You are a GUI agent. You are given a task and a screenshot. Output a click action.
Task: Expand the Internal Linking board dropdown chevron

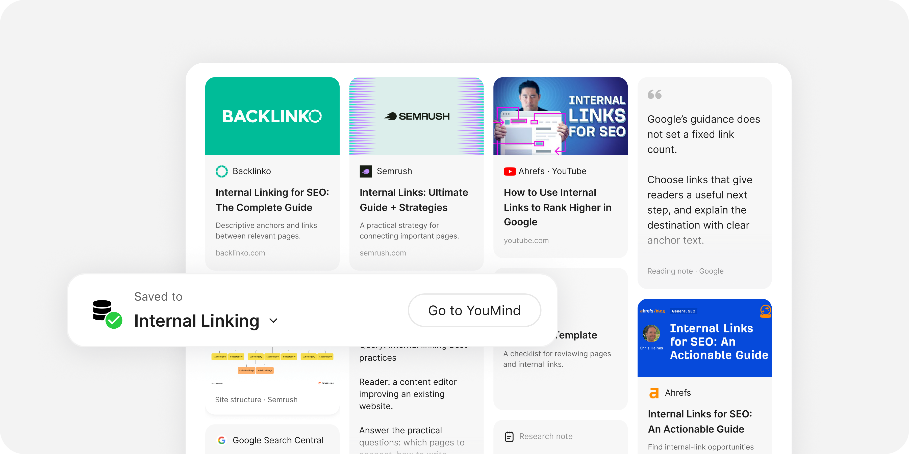point(273,320)
